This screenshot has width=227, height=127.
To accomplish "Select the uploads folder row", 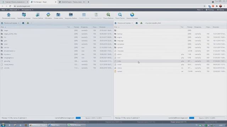I will point(170,48).
